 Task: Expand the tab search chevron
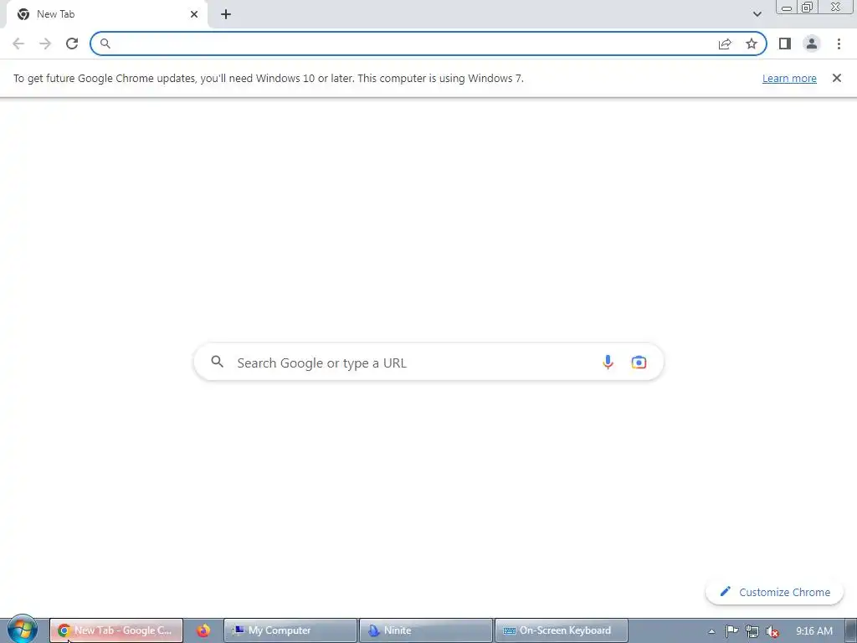tap(757, 14)
